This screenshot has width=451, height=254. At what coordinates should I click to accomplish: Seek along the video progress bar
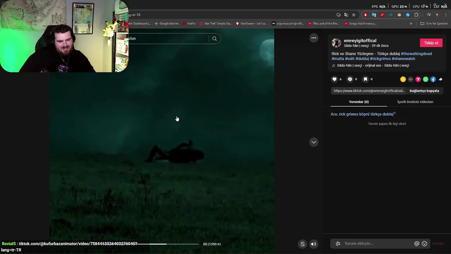tap(168, 244)
